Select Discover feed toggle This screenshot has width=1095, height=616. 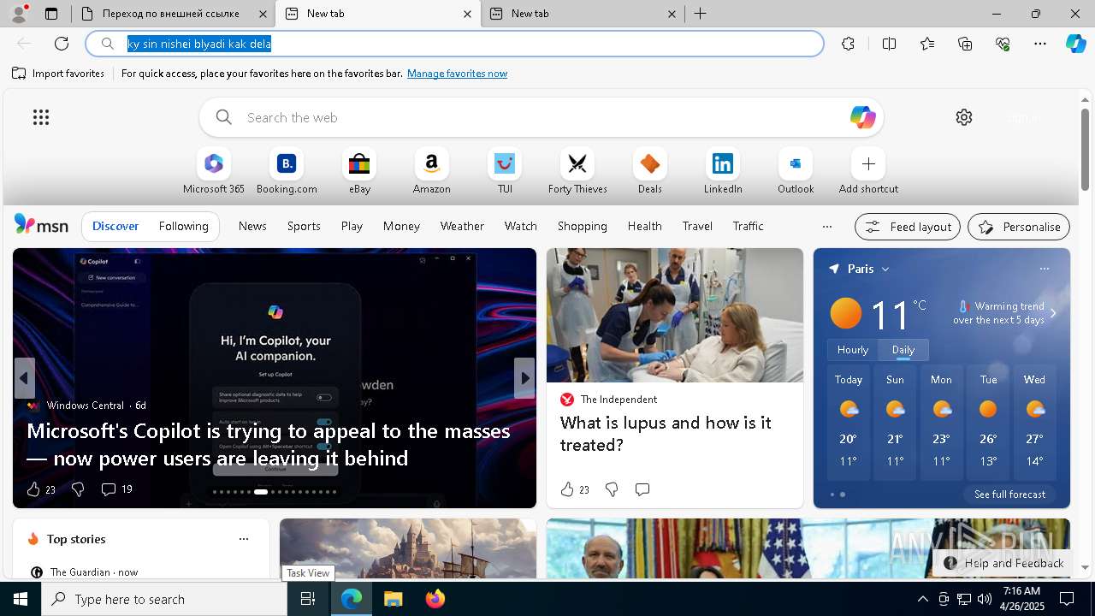[115, 226]
